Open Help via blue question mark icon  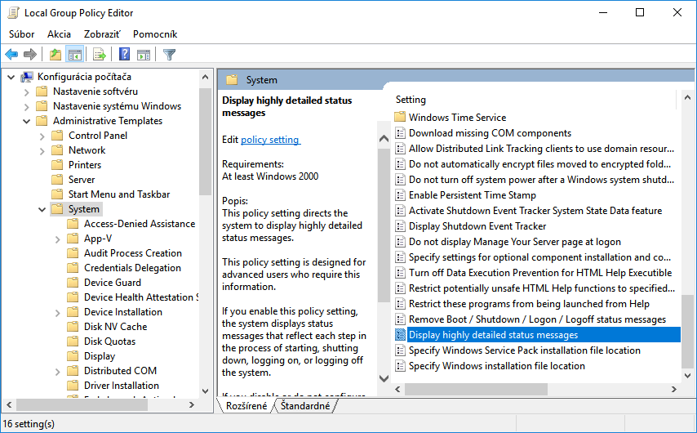click(124, 55)
